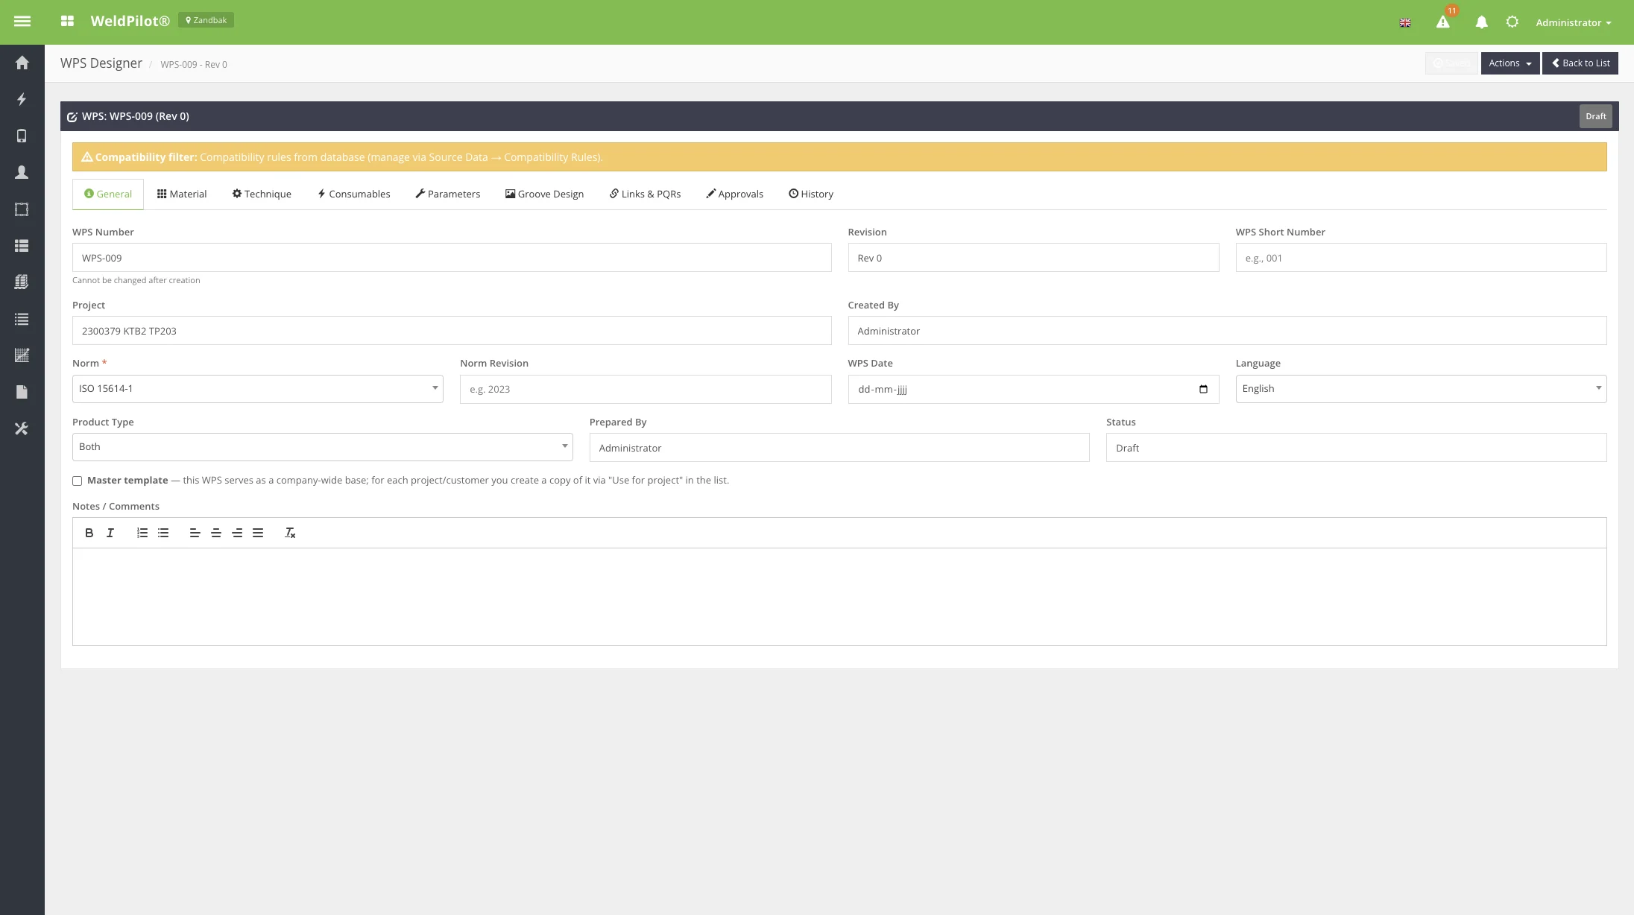Align text right in Notes editor
Image resolution: width=1634 pixels, height=915 pixels.
click(237, 534)
